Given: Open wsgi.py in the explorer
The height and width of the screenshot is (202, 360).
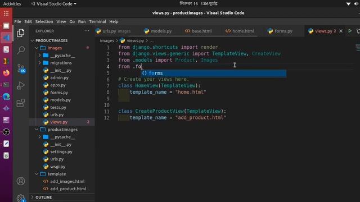Looking at the screenshot, I should click(x=62, y=167).
